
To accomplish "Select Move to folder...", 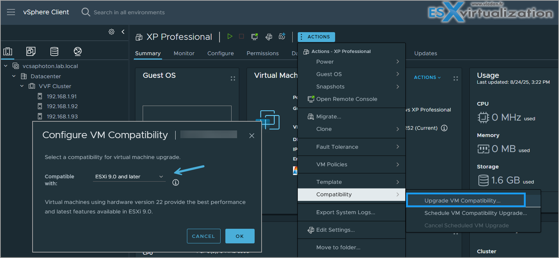I will [x=352, y=247].
